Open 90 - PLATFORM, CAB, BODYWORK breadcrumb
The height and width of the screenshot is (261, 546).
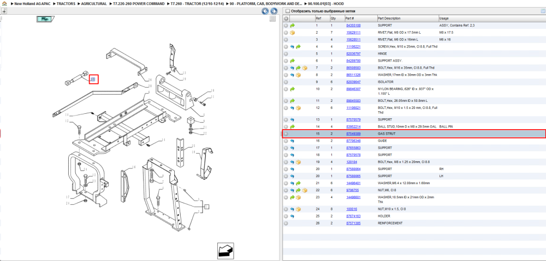[266, 3]
